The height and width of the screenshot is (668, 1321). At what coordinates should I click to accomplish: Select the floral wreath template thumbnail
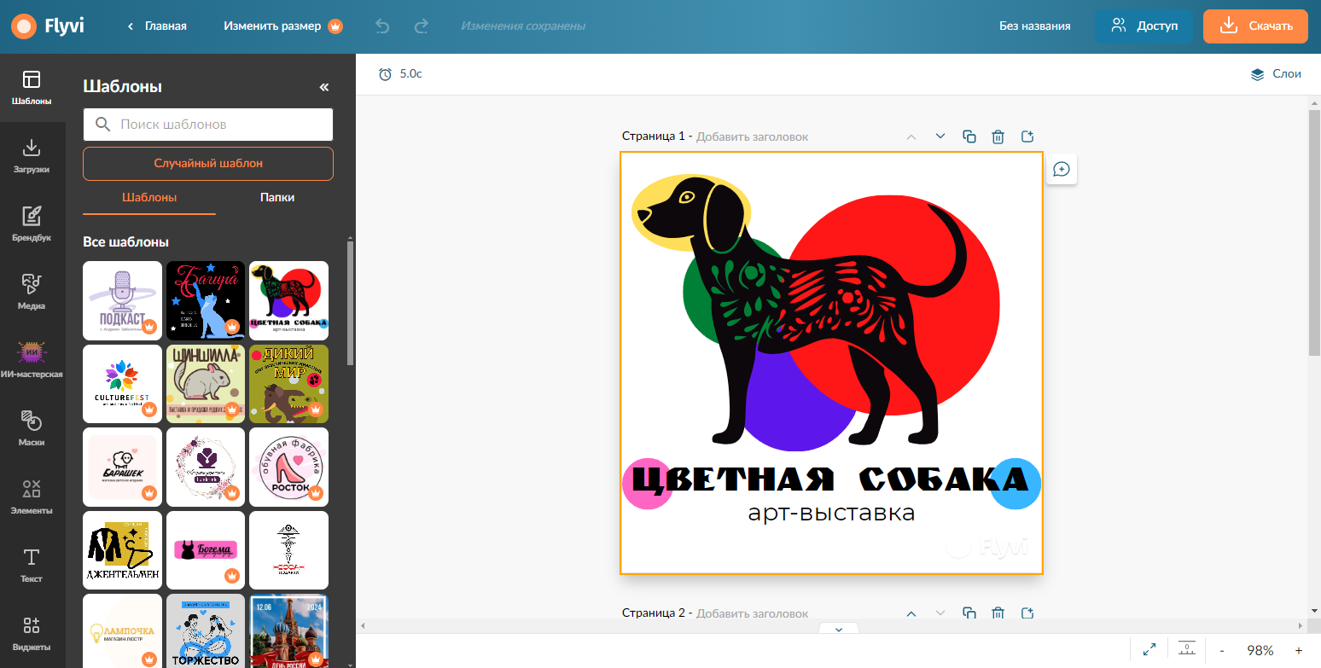coord(206,467)
